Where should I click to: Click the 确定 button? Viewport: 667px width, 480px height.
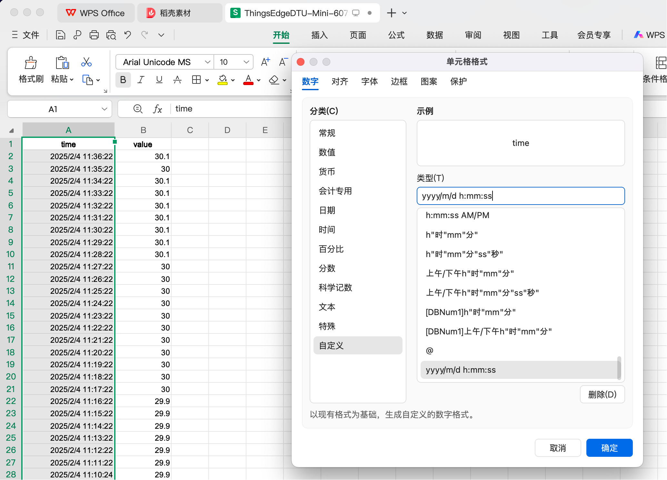click(609, 448)
